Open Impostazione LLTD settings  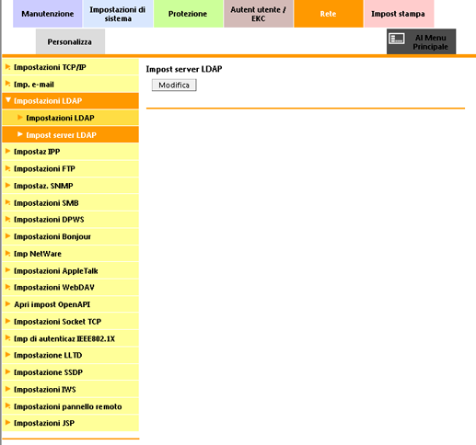pyautogui.click(x=70, y=355)
